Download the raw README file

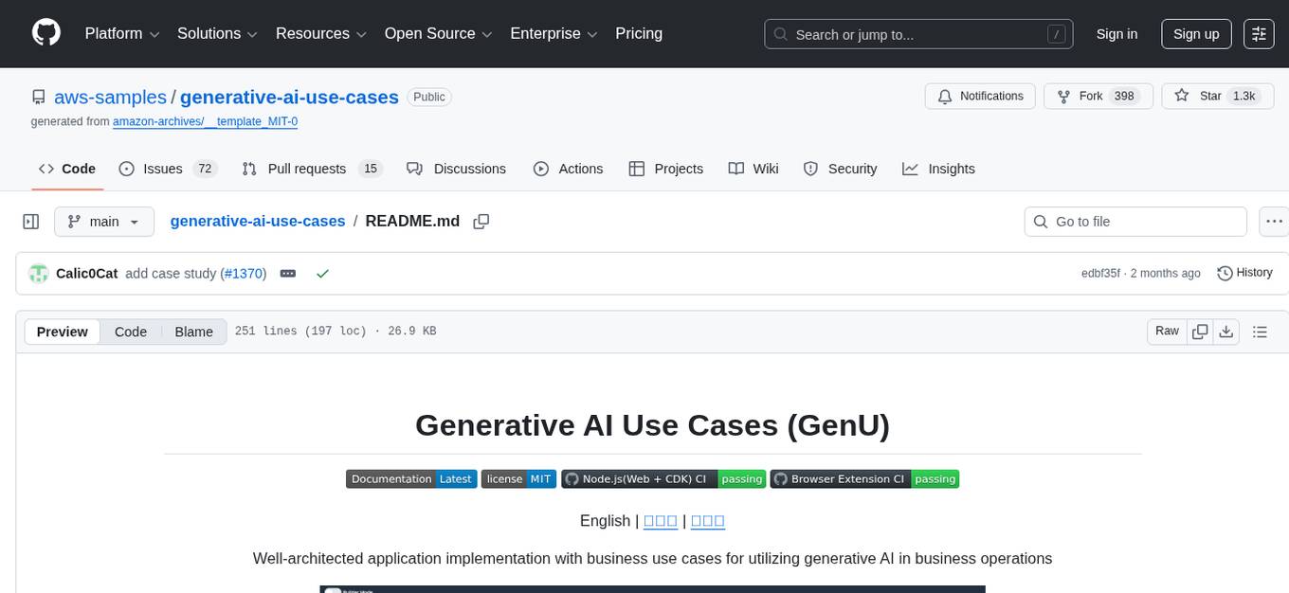click(x=1226, y=332)
